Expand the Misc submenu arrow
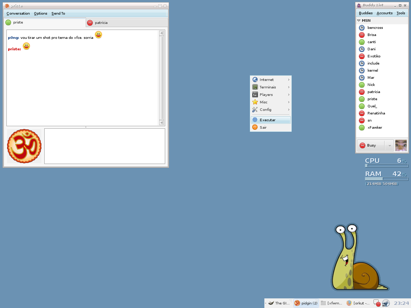411x308 pixels. (x=289, y=102)
